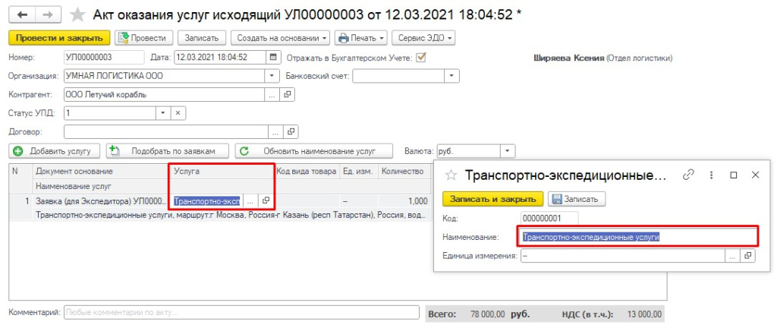This screenshot has width=777, height=328.
Task: Open the Создать на основании dropdown menu
Action: pos(281,38)
